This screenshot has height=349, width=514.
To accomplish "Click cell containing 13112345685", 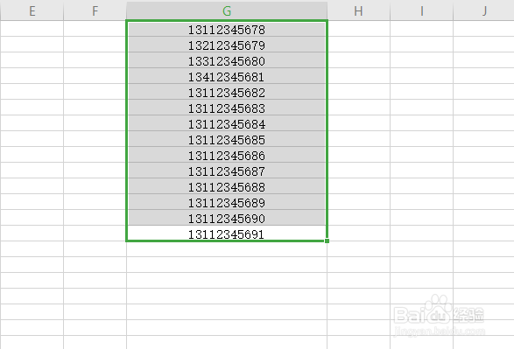I will tap(227, 139).
